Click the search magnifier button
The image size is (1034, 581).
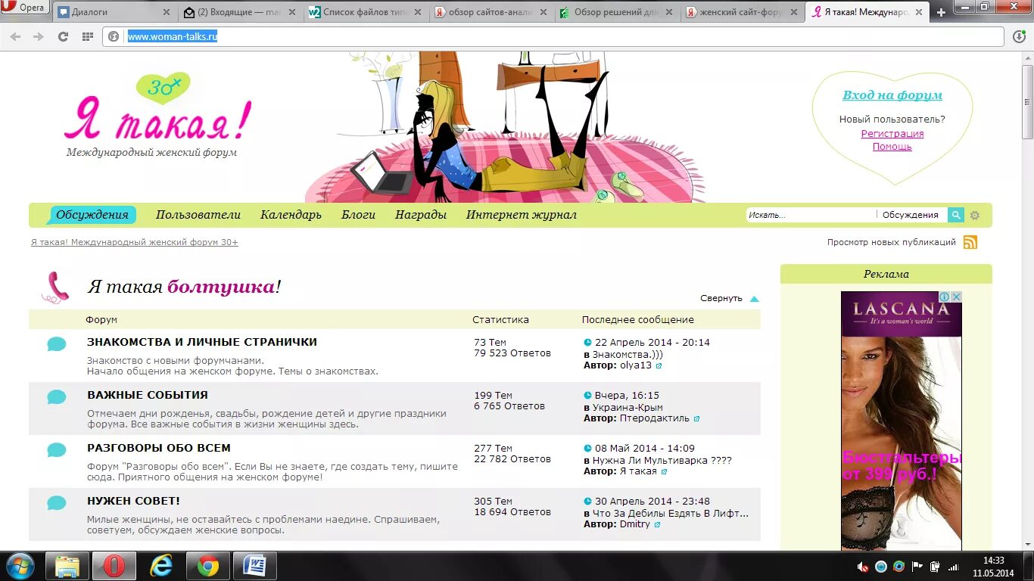956,215
